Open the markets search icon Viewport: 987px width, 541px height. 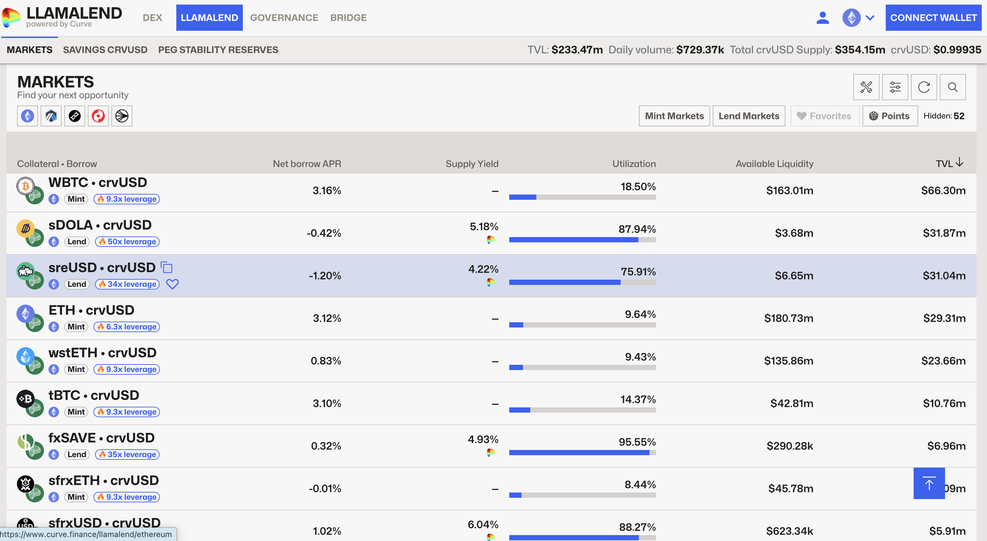pyautogui.click(x=953, y=87)
